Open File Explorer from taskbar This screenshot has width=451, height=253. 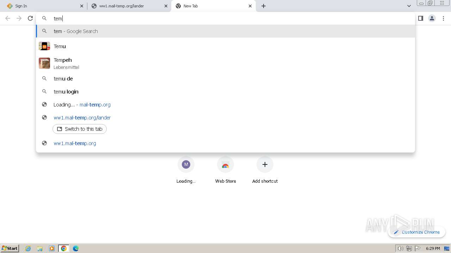point(40,248)
